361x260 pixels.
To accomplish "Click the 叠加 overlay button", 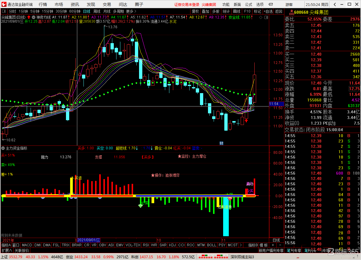I will (x=206, y=11).
